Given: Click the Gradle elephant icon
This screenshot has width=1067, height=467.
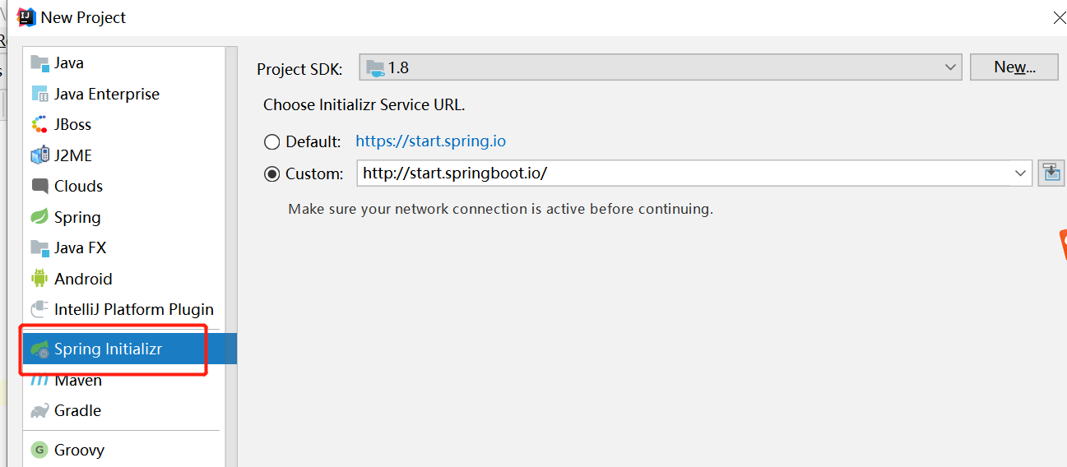Looking at the screenshot, I should (x=39, y=410).
